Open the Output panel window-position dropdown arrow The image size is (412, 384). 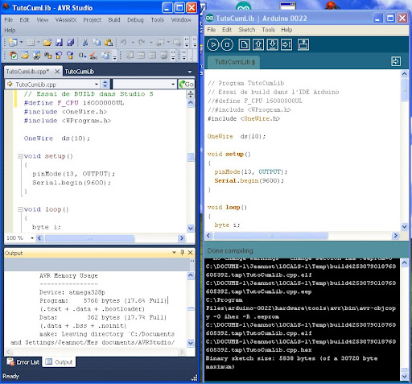tap(174, 252)
